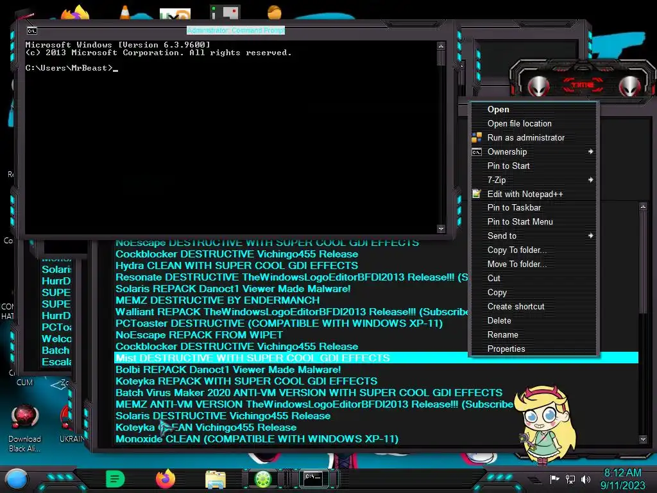Select MEMZ DESTRUCTIVE BY ENDERMANCH
The height and width of the screenshot is (493, 657).
tap(218, 300)
